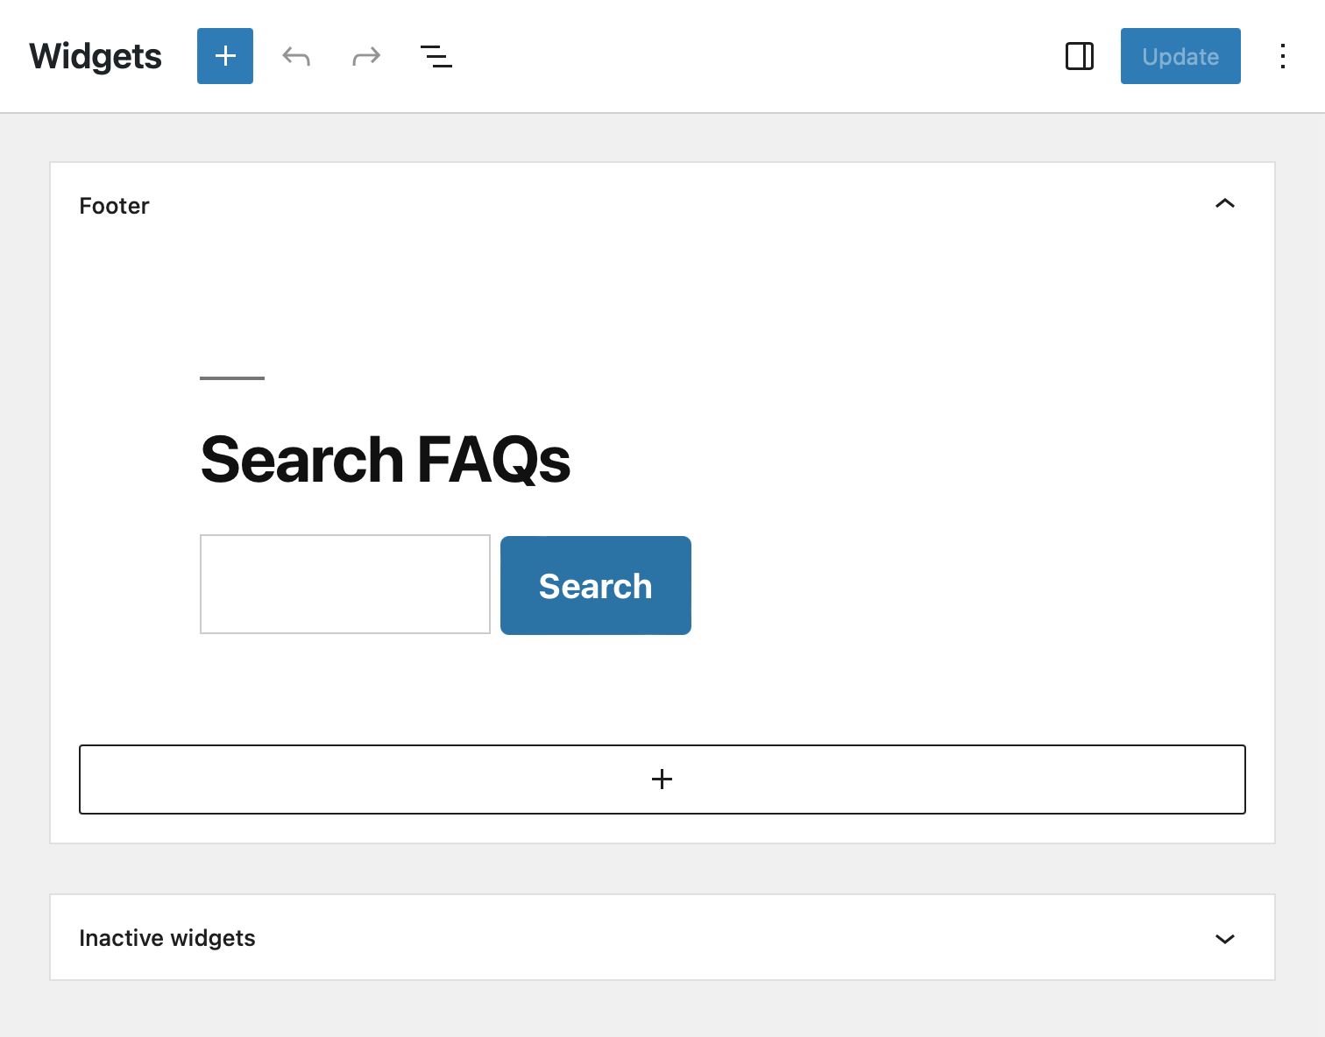Select the separator line block
The image size is (1325, 1037).
(232, 378)
